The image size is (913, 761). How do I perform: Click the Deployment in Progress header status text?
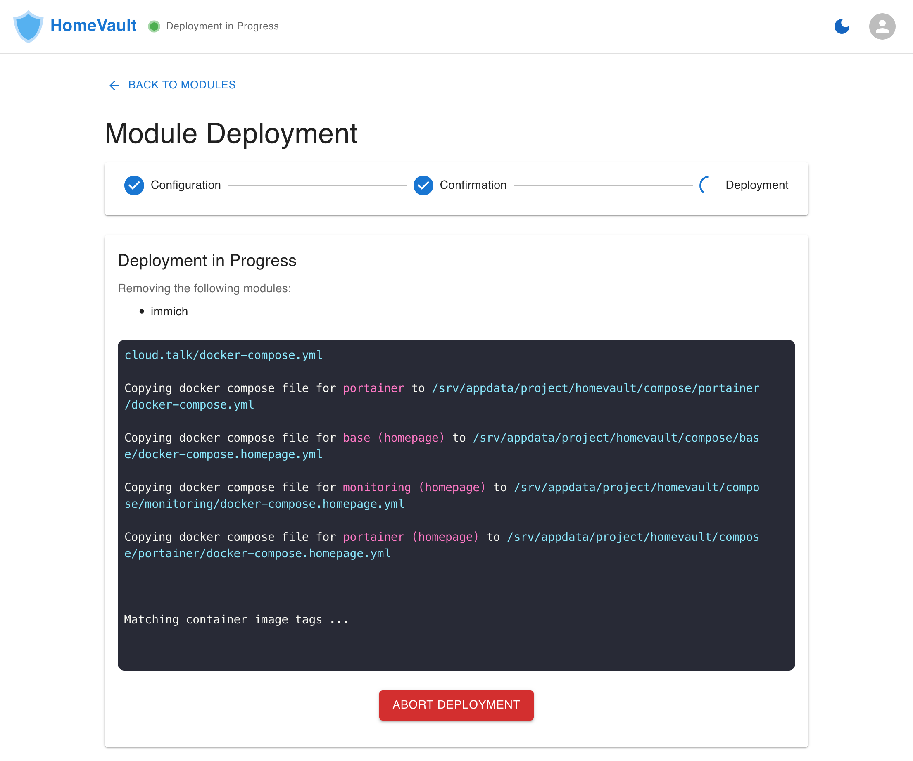pos(222,26)
